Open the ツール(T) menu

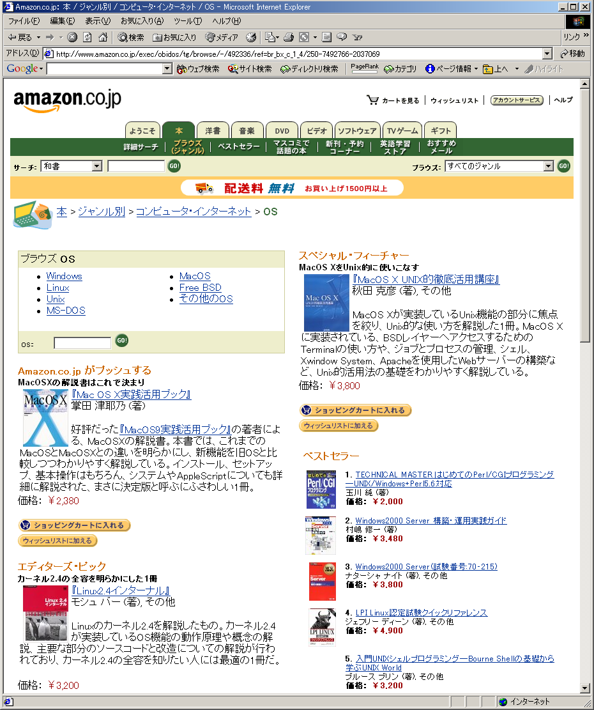tap(187, 21)
